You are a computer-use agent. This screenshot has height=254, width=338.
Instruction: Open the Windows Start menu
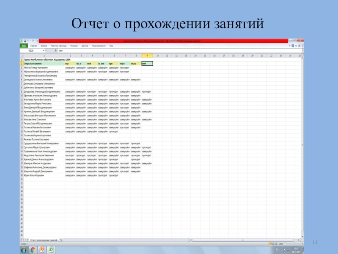click(x=23, y=249)
